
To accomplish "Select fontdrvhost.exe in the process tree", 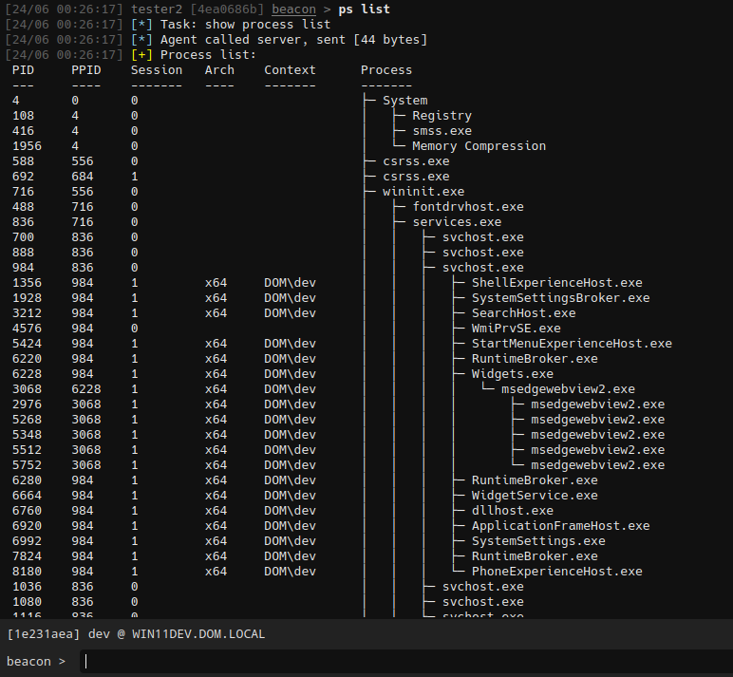I will click(x=467, y=207).
